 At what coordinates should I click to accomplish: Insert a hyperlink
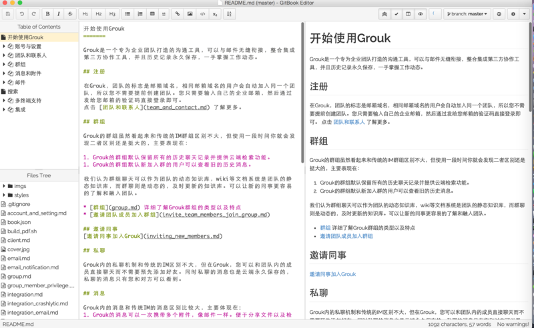tap(178, 14)
